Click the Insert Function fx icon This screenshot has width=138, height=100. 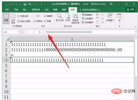tap(40, 32)
